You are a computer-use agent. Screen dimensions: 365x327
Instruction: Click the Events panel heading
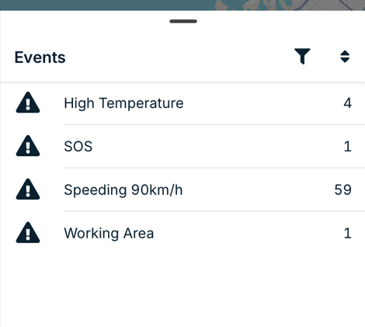click(x=40, y=57)
